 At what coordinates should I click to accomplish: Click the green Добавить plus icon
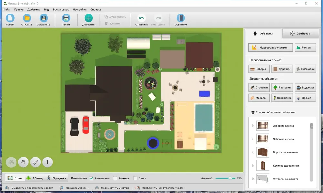point(89,18)
